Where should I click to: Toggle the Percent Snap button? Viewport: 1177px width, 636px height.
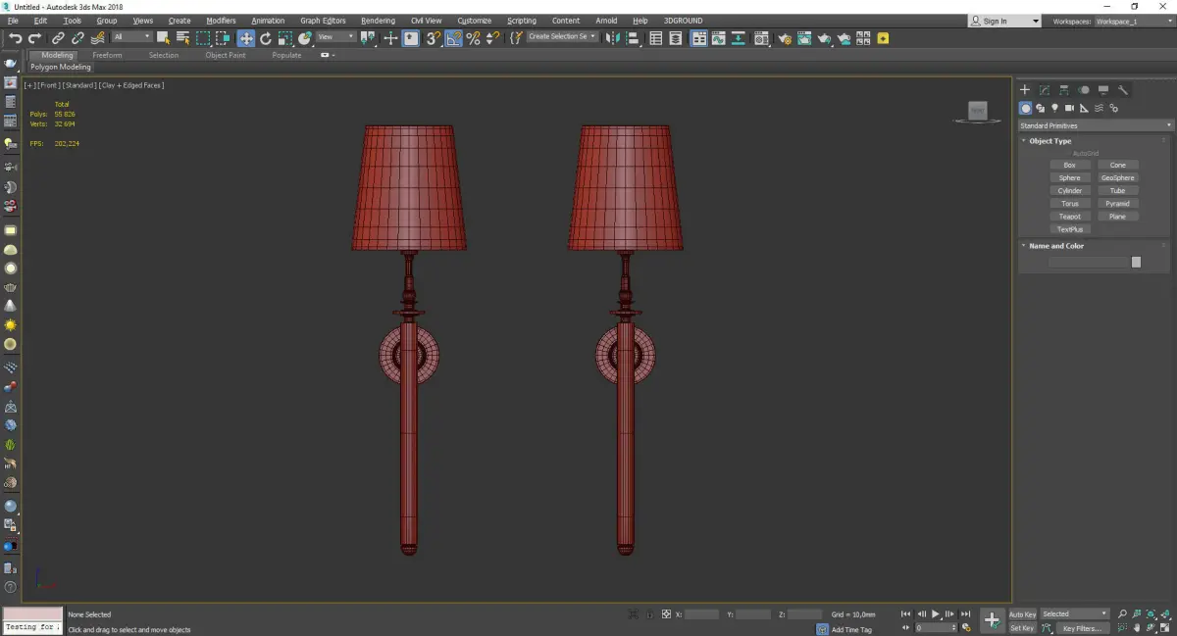point(473,38)
